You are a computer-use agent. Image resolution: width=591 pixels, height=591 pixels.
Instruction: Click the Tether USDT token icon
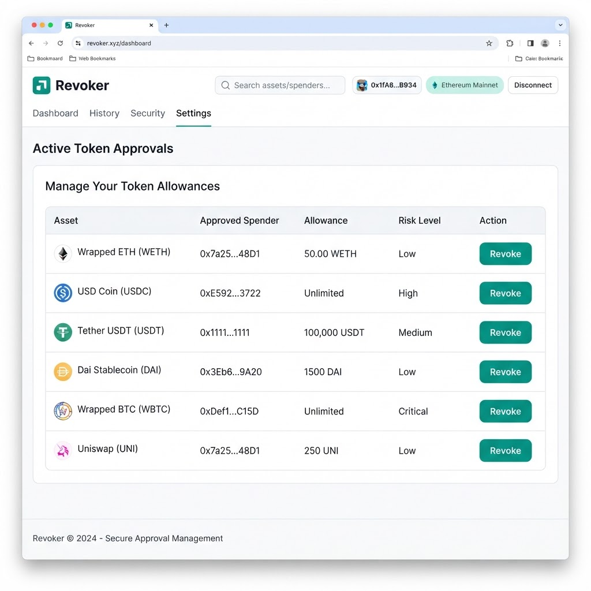click(x=63, y=332)
